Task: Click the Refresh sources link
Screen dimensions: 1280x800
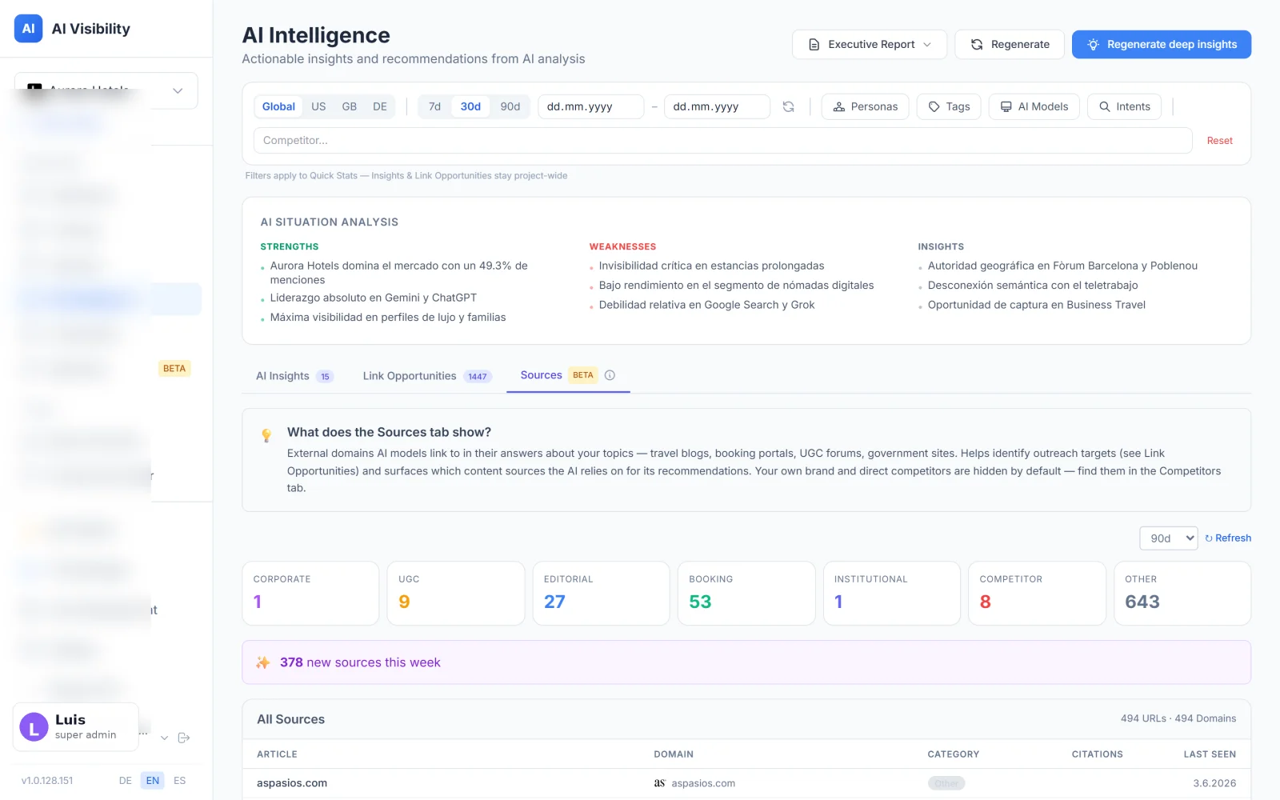Action: point(1228,538)
